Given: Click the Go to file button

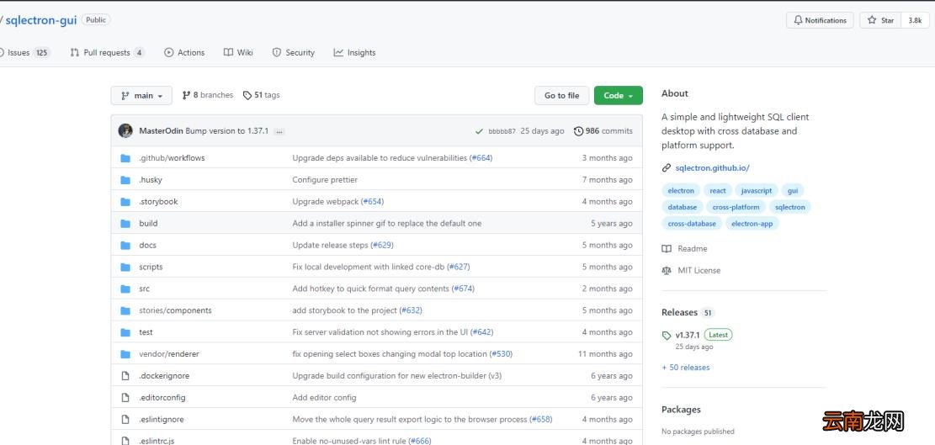Looking at the screenshot, I should tap(561, 95).
